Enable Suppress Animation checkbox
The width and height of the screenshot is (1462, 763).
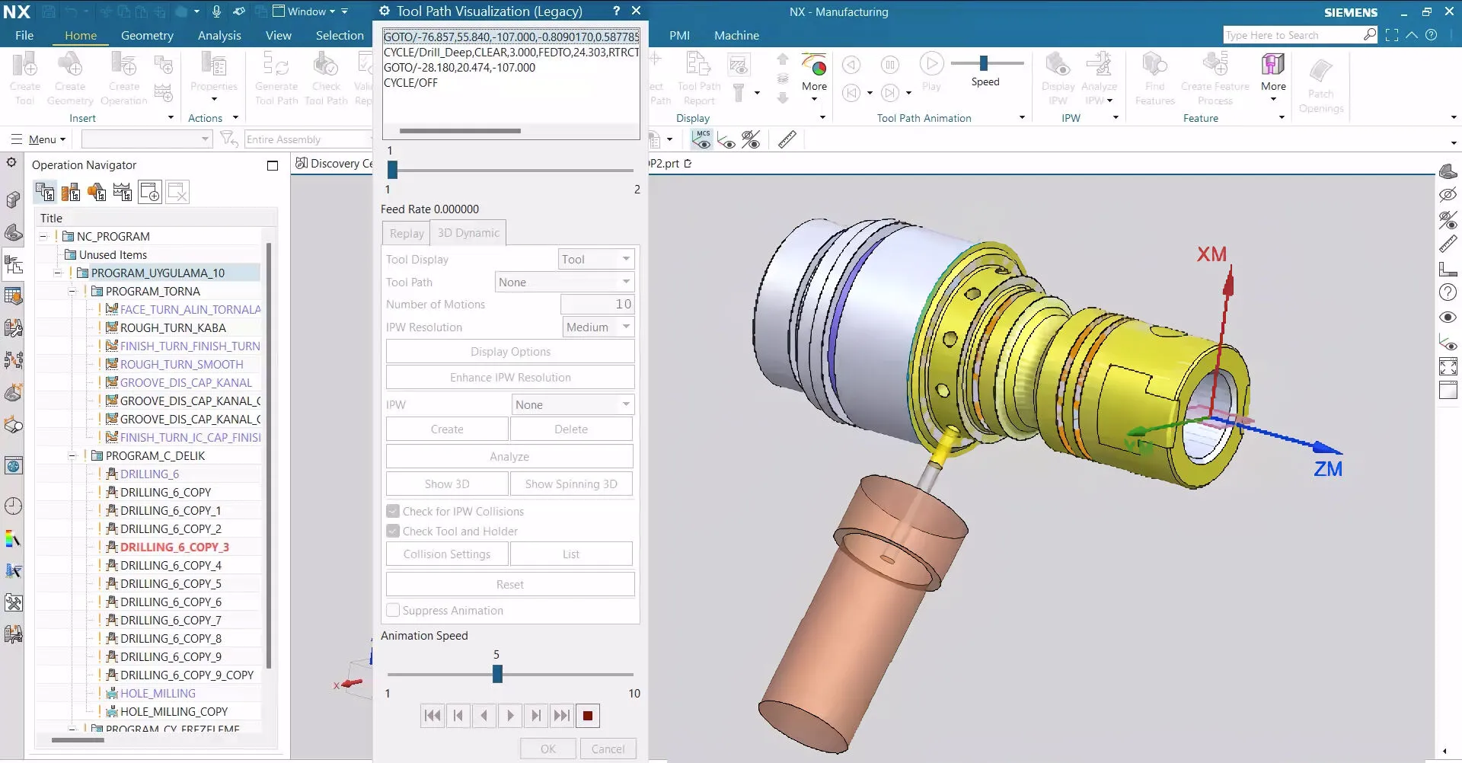pos(393,611)
